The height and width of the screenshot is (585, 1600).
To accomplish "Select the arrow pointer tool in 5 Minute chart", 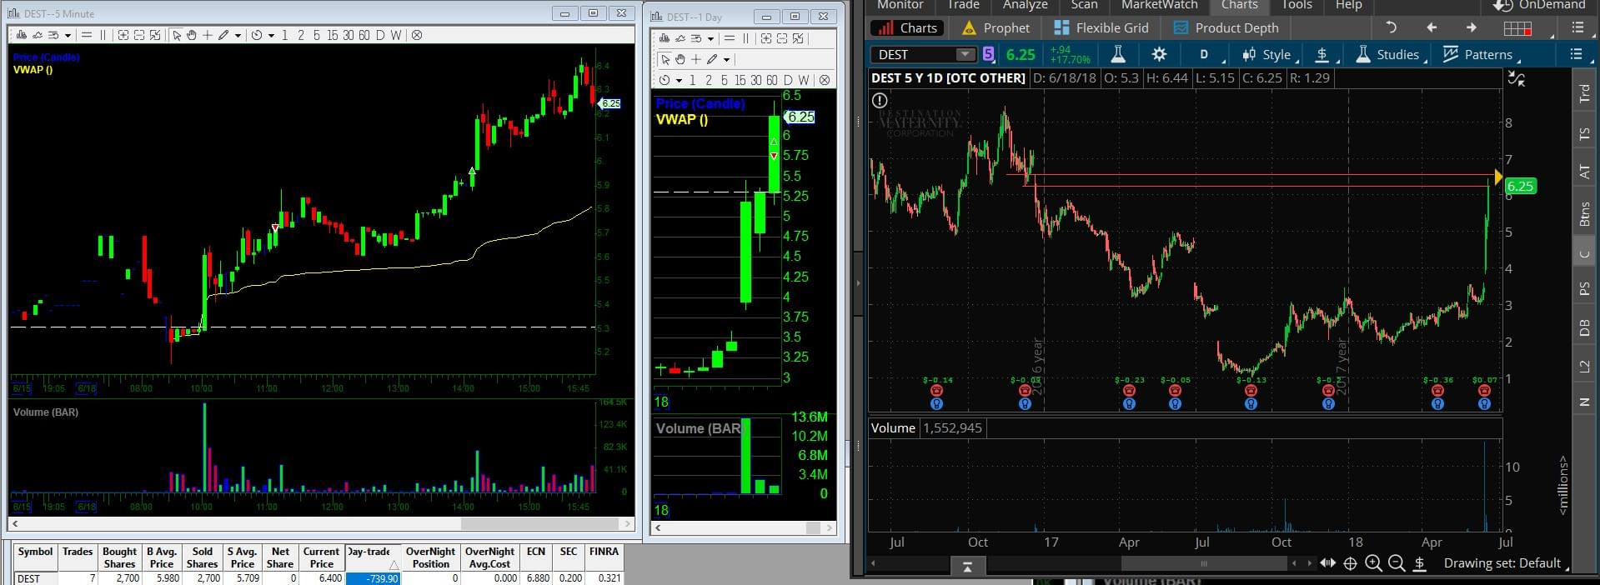I will 177,35.
